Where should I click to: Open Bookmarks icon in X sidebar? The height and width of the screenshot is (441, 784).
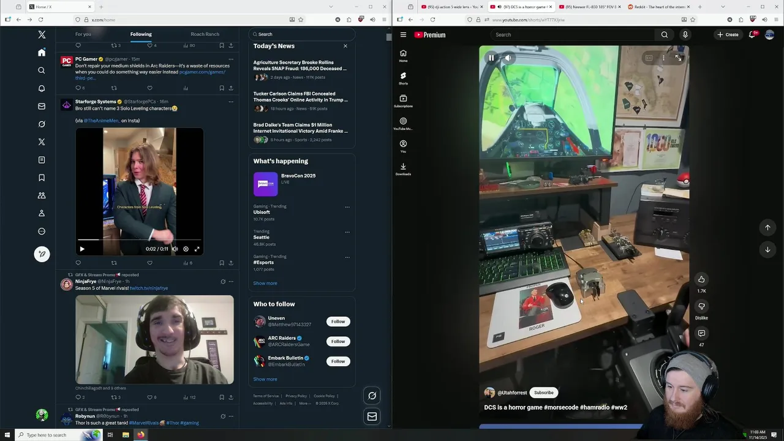[42, 178]
